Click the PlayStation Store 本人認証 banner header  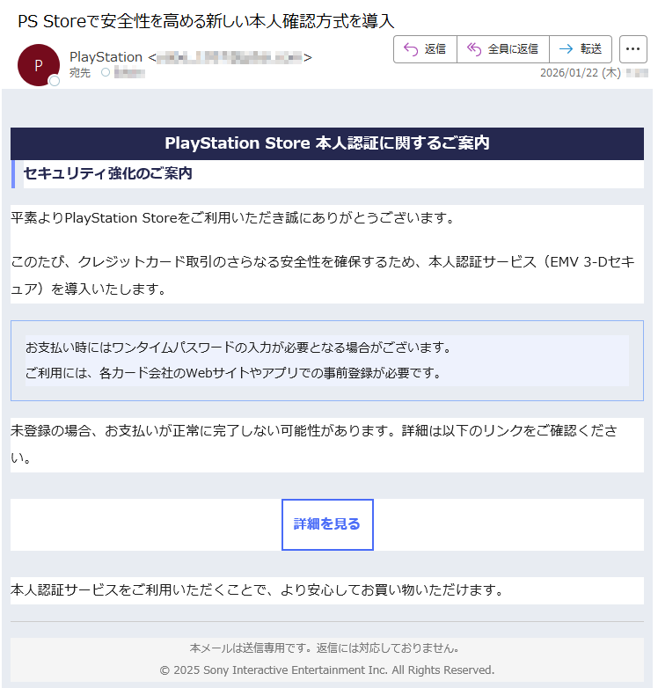[x=327, y=143]
